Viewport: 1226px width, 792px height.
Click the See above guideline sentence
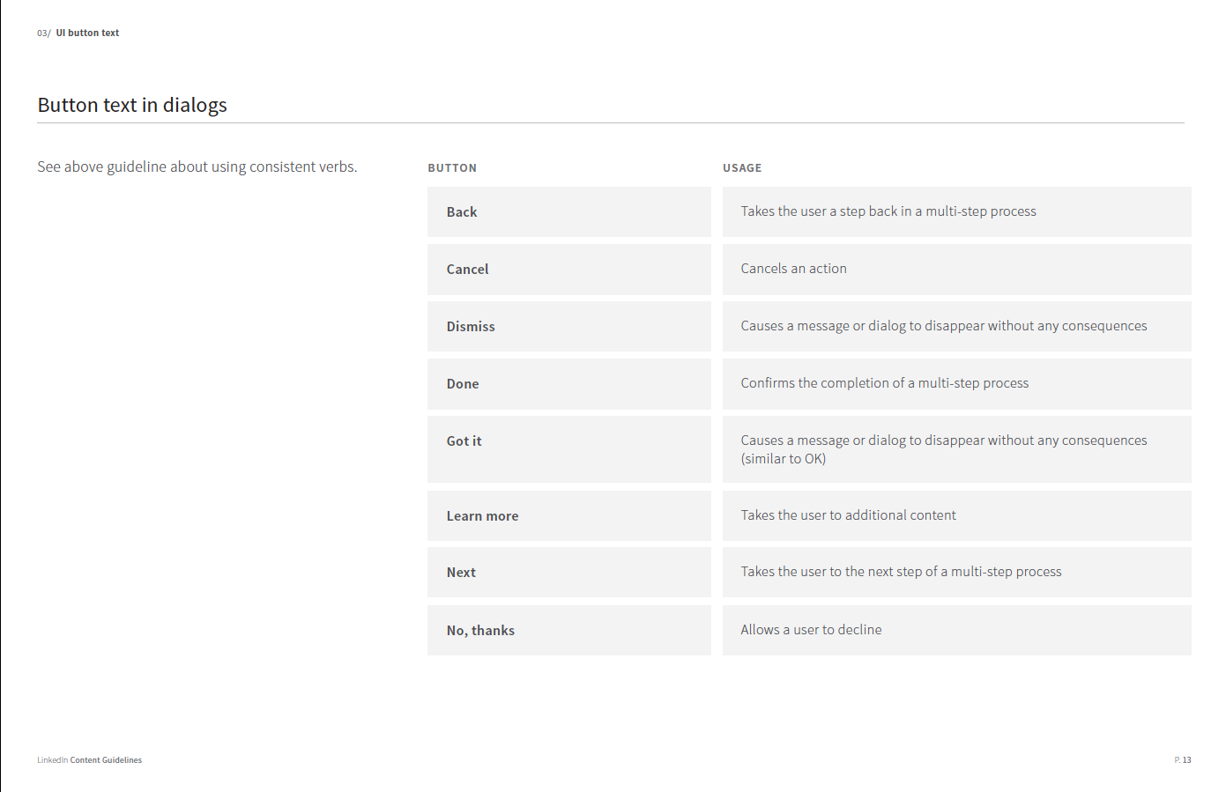click(197, 167)
